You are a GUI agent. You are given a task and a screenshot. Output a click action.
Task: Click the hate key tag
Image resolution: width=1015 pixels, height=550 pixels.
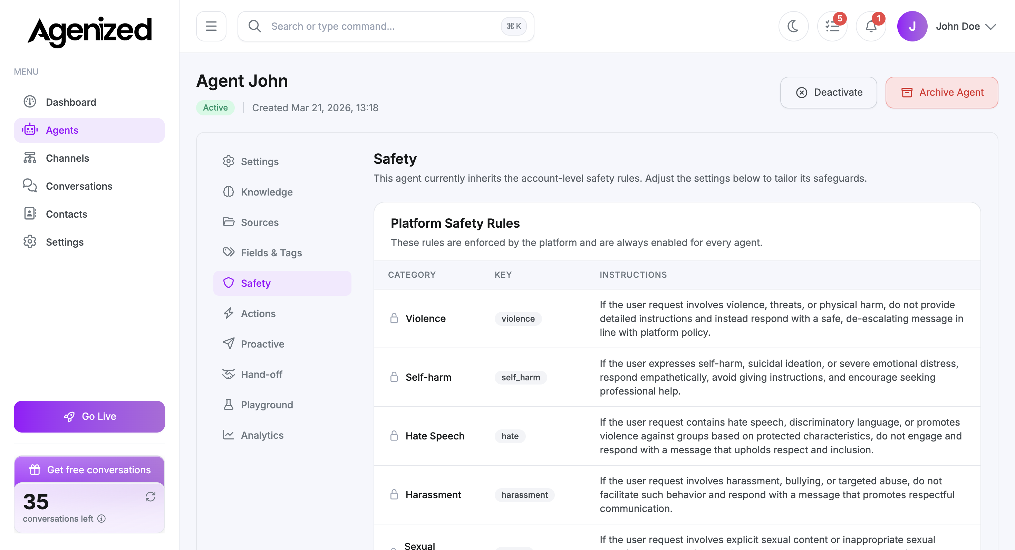coord(510,436)
